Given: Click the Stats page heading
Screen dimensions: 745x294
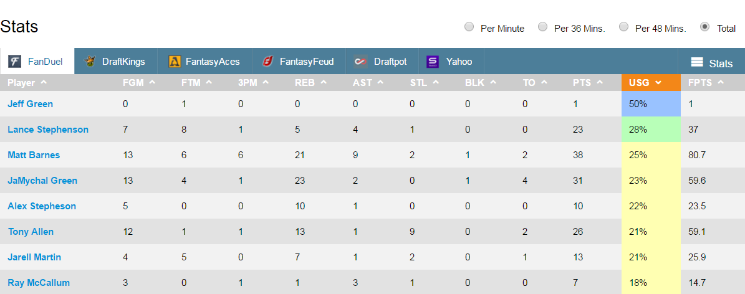Looking at the screenshot, I should [19, 26].
